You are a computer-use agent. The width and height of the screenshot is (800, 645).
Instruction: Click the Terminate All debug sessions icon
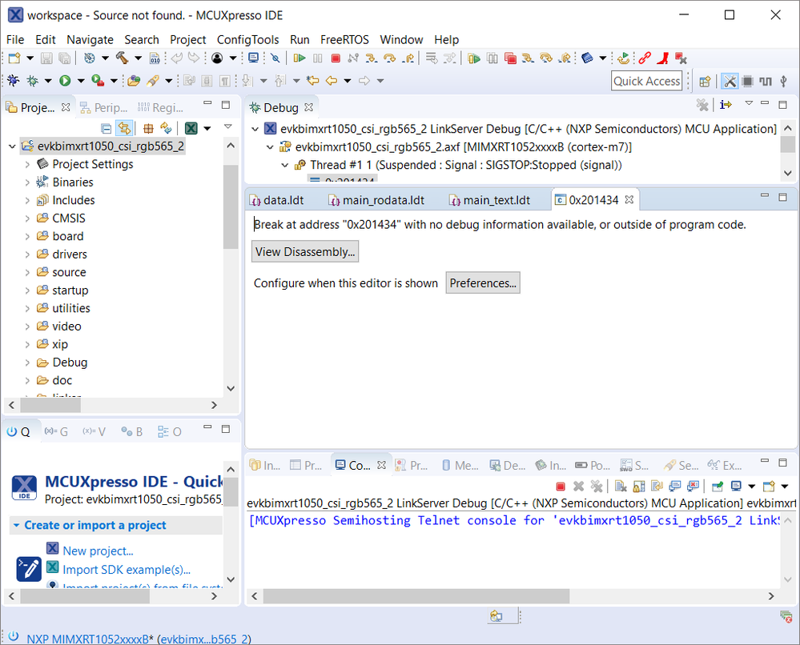[x=510, y=58]
